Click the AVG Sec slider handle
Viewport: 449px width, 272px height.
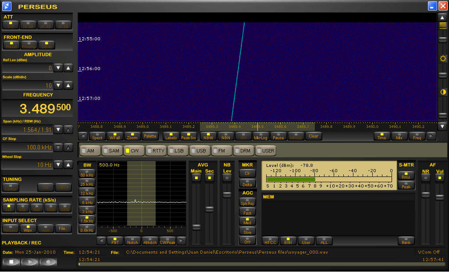pos(209,209)
